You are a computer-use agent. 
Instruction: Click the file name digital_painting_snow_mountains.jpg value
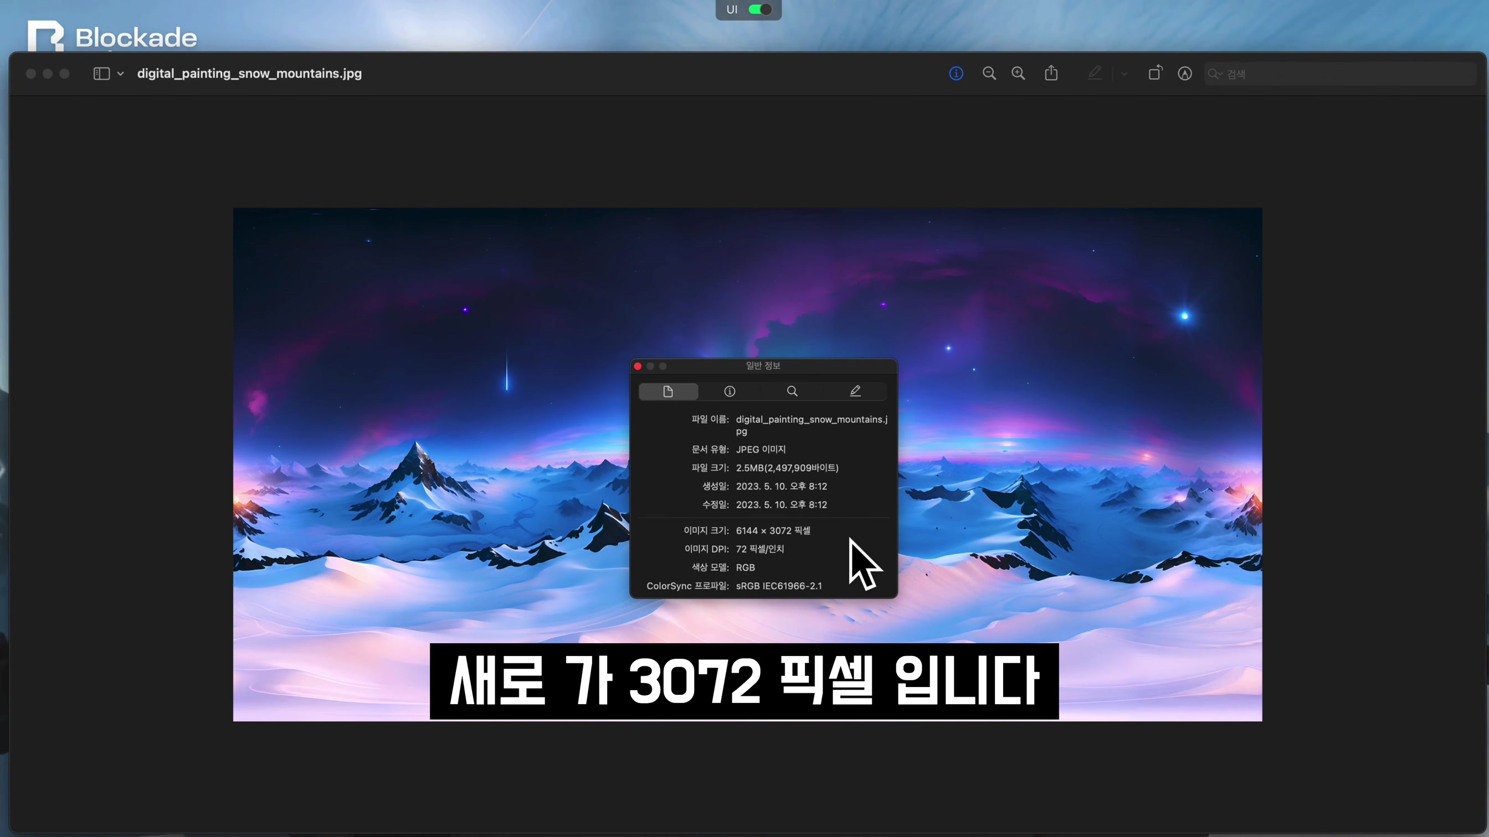click(812, 425)
